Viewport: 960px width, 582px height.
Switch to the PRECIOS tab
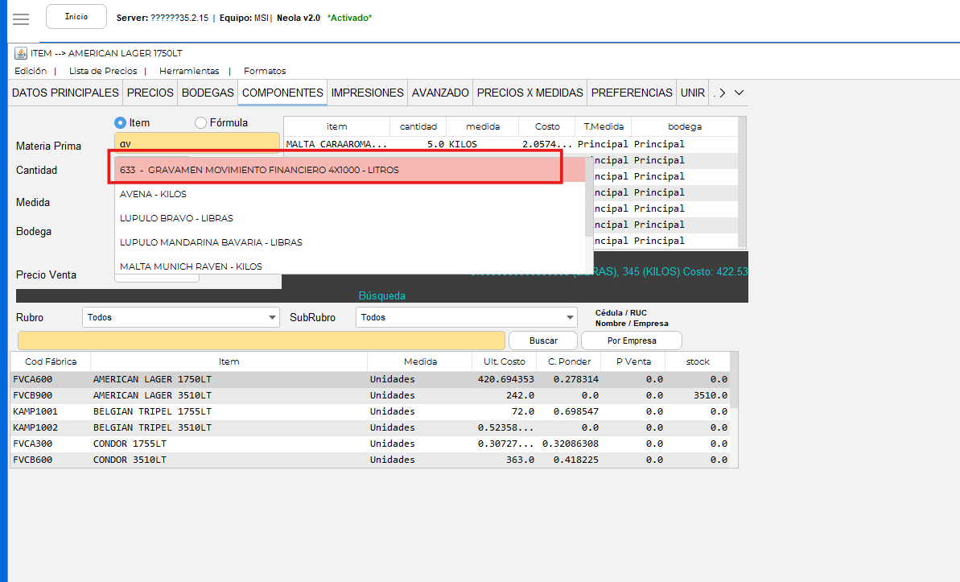click(150, 93)
